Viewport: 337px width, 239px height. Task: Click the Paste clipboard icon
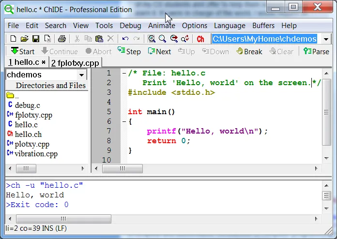pos(99,39)
